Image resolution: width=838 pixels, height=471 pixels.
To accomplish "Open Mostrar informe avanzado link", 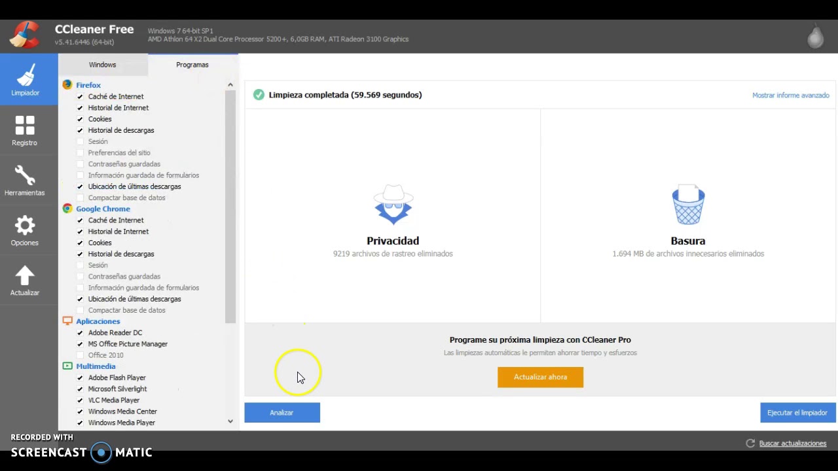I will tap(790, 96).
